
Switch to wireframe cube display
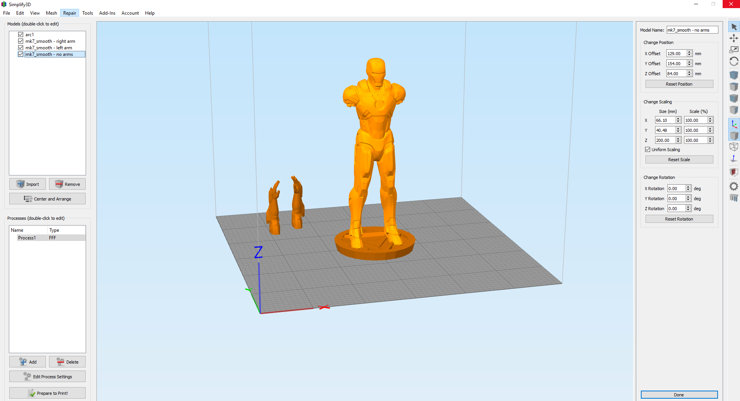tap(734, 147)
